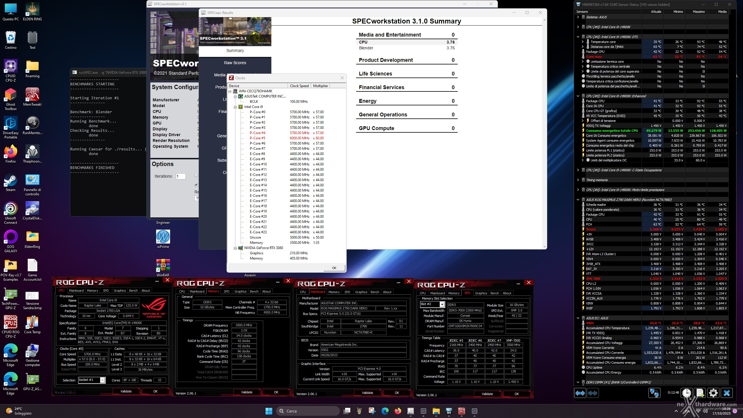This screenshot has height=418, width=743.
Task: Open About tab in SPD CPU-Z window
Action: click(x=507, y=293)
